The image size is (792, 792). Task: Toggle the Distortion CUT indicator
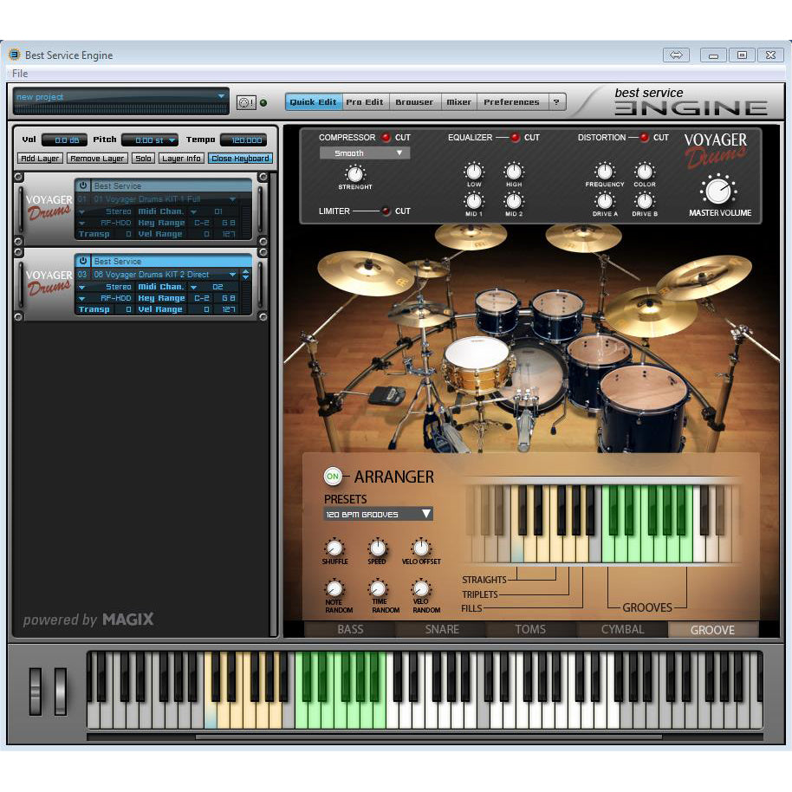point(644,137)
